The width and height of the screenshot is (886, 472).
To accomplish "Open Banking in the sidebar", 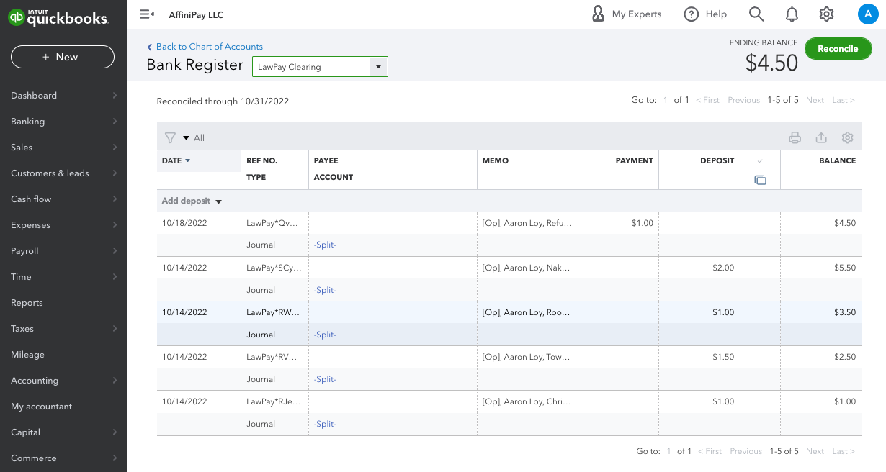I will click(63, 122).
